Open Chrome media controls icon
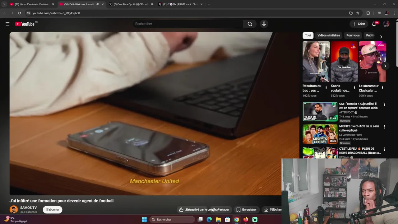Image resolution: width=398 pixels, height=224 pixels. click(379, 13)
